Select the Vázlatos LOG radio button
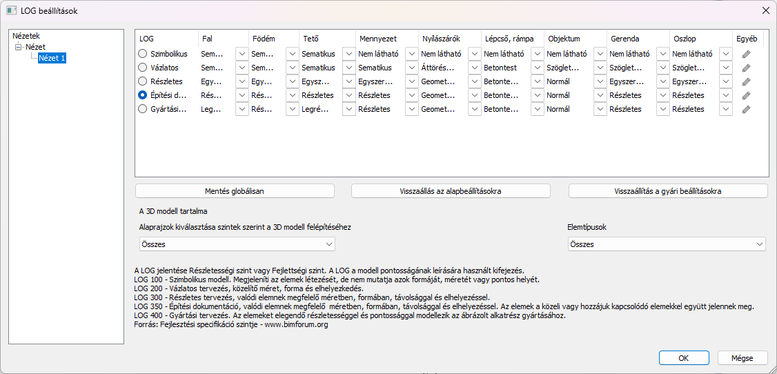 tap(143, 68)
